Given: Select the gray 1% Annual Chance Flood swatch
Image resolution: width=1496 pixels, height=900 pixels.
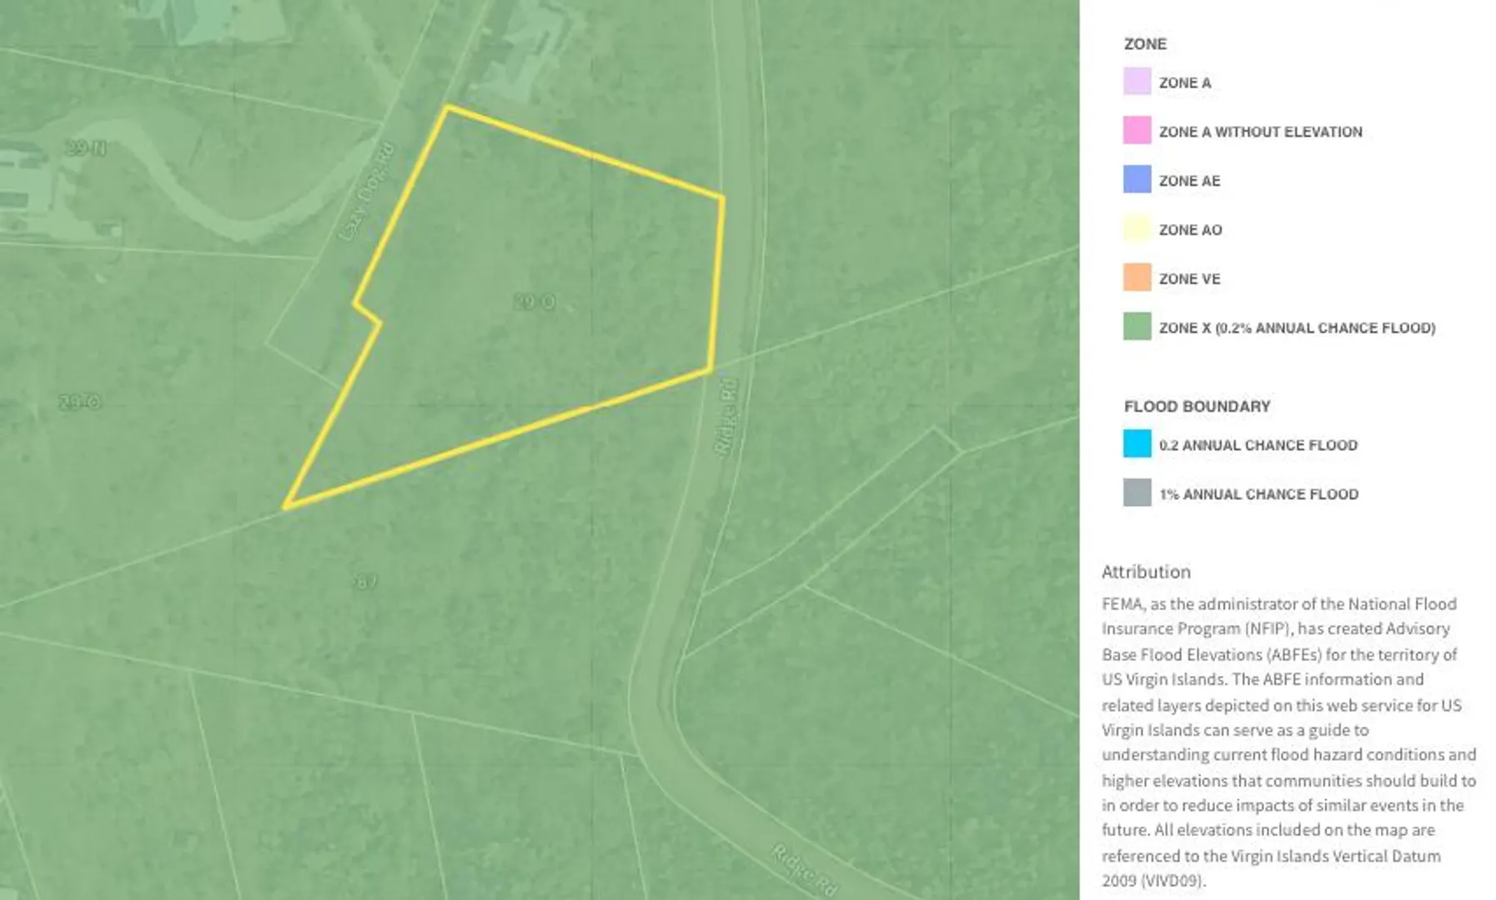Looking at the screenshot, I should point(1137,493).
